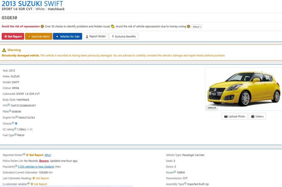Click the Upload Photo button

[234, 116]
